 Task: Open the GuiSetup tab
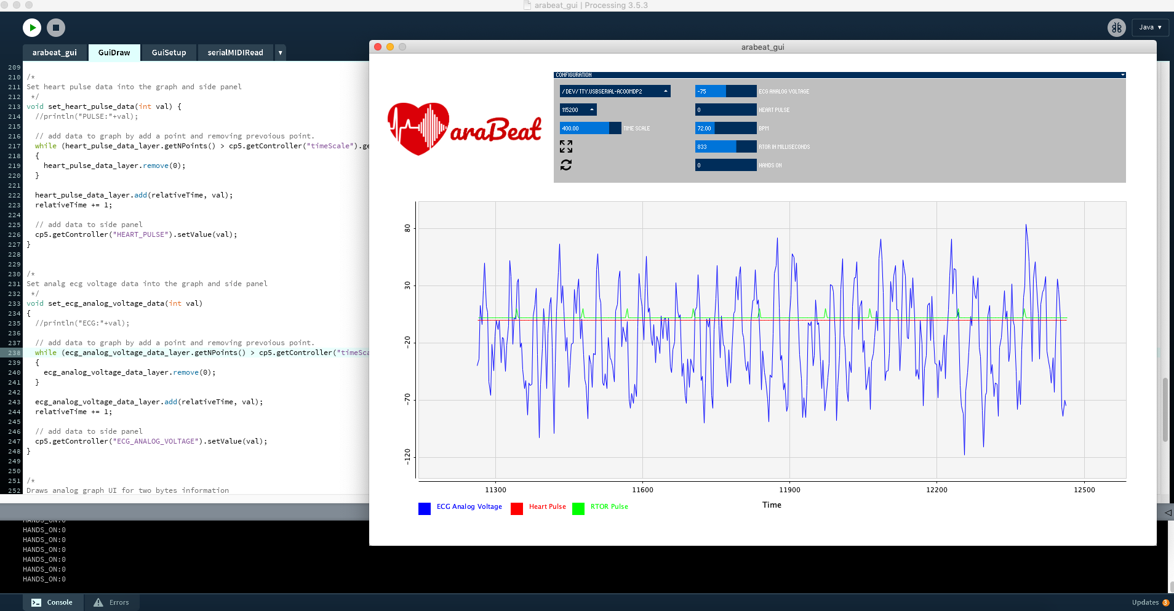pos(169,53)
